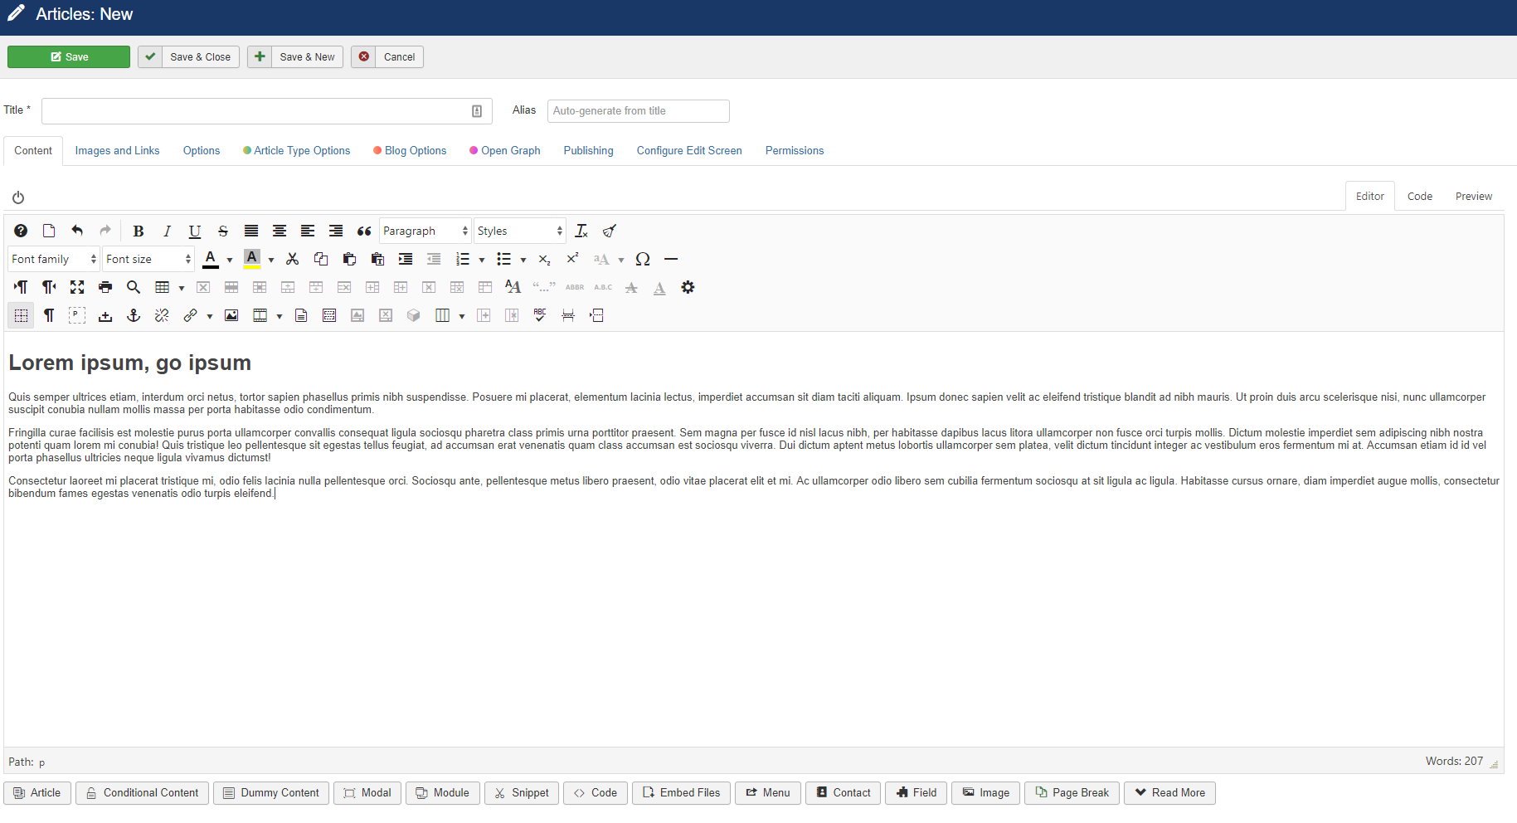Open search and replace magnifier
The width and height of the screenshot is (1517, 823).
click(x=133, y=288)
